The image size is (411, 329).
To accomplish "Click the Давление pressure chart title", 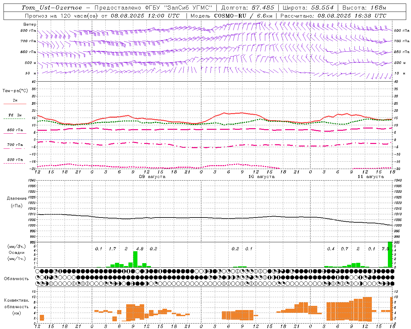I will pyautogui.click(x=17, y=199).
